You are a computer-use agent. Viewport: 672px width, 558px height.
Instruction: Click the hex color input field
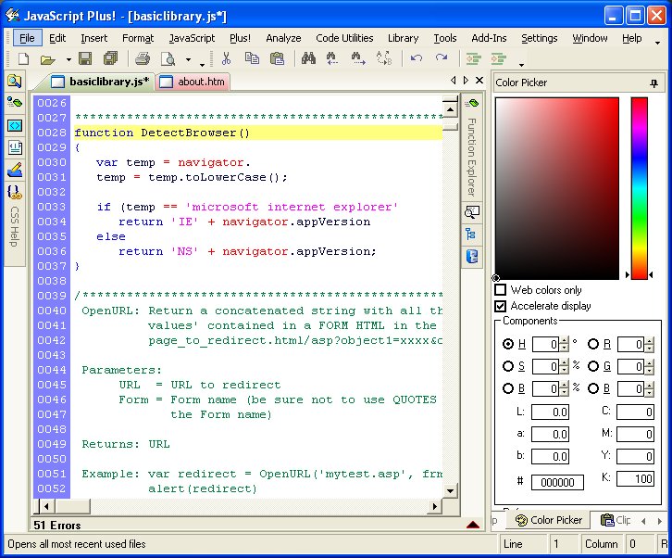557,482
